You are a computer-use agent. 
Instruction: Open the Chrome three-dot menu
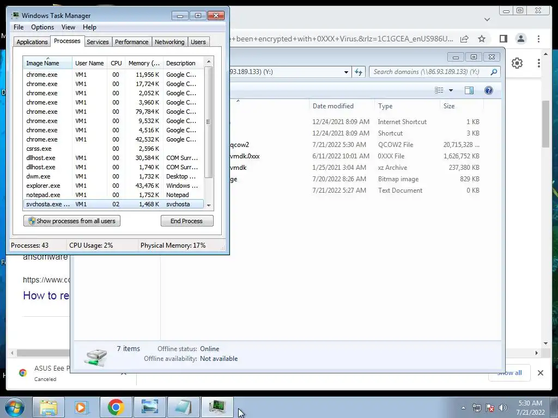[538, 39]
